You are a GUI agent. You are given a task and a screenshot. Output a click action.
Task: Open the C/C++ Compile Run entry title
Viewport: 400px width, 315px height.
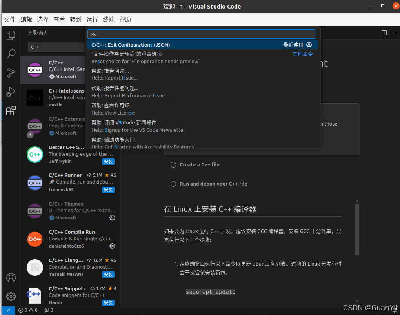72,232
